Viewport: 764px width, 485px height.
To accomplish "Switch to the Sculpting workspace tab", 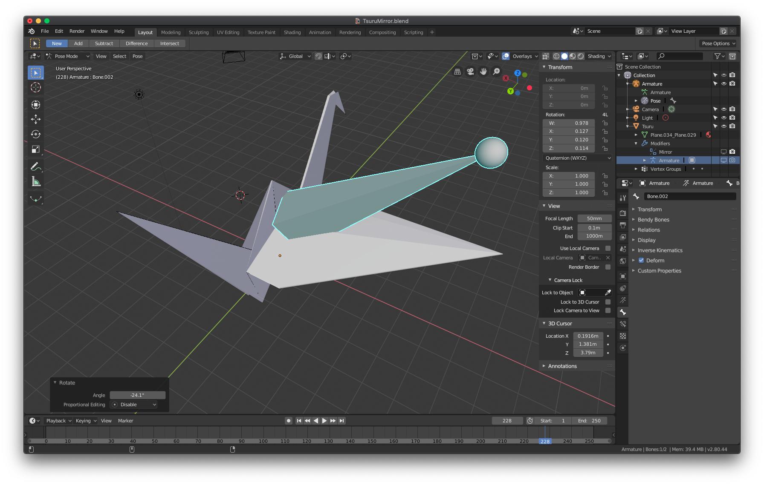I will point(199,32).
